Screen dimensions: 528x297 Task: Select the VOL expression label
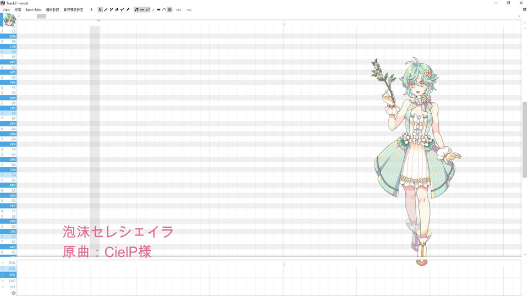pyautogui.click(x=12, y=275)
